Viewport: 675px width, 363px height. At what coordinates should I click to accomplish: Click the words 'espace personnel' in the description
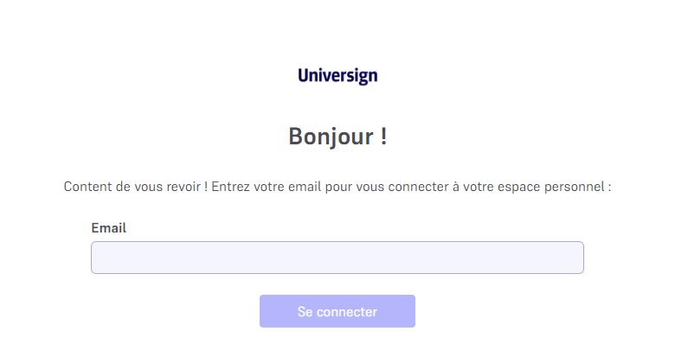[551, 187]
